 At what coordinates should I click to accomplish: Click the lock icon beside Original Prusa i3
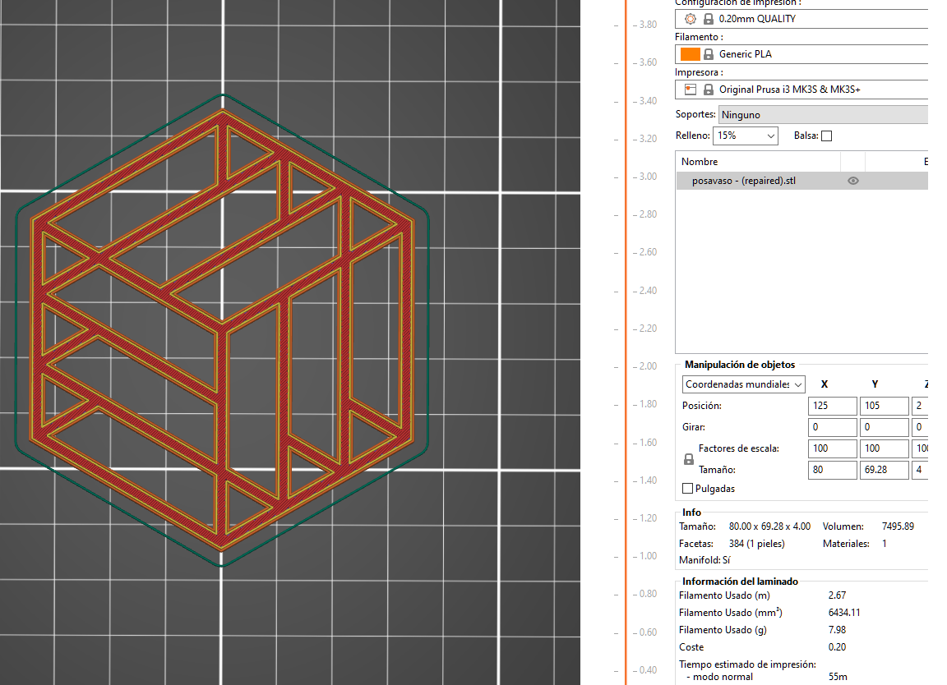click(x=708, y=90)
